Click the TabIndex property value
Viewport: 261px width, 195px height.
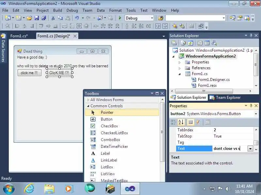[233, 130]
